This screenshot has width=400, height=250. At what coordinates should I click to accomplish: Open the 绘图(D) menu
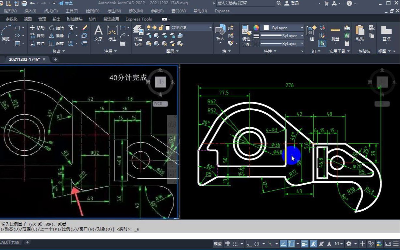pyautogui.click(x=93, y=11)
